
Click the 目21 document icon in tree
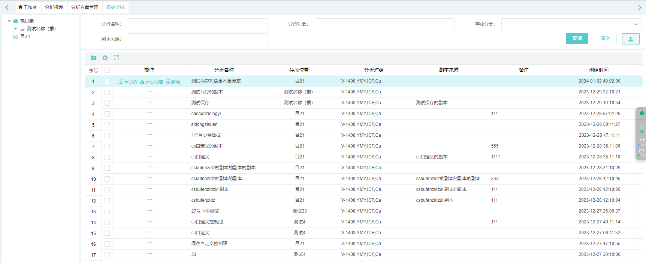tap(16, 37)
